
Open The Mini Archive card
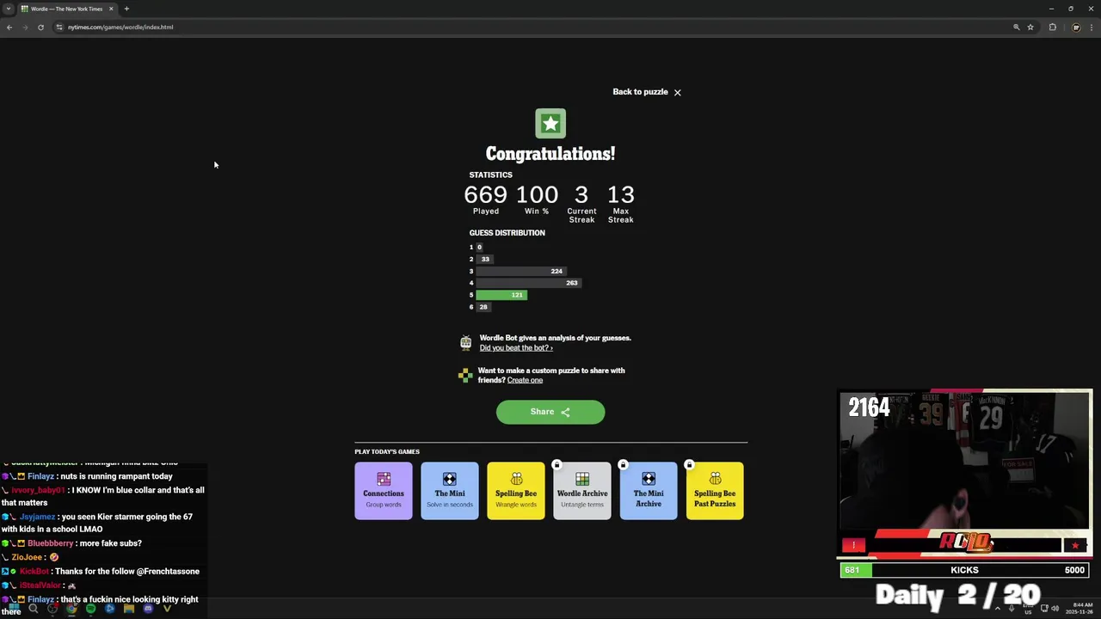click(649, 491)
